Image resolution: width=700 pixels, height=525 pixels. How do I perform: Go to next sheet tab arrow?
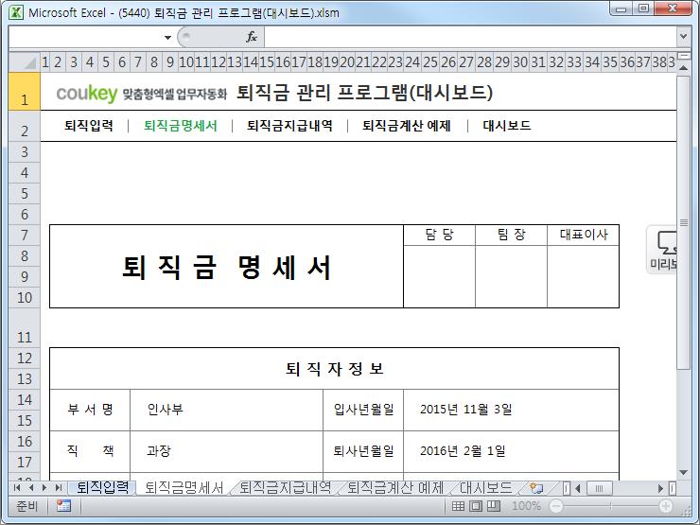(44, 487)
